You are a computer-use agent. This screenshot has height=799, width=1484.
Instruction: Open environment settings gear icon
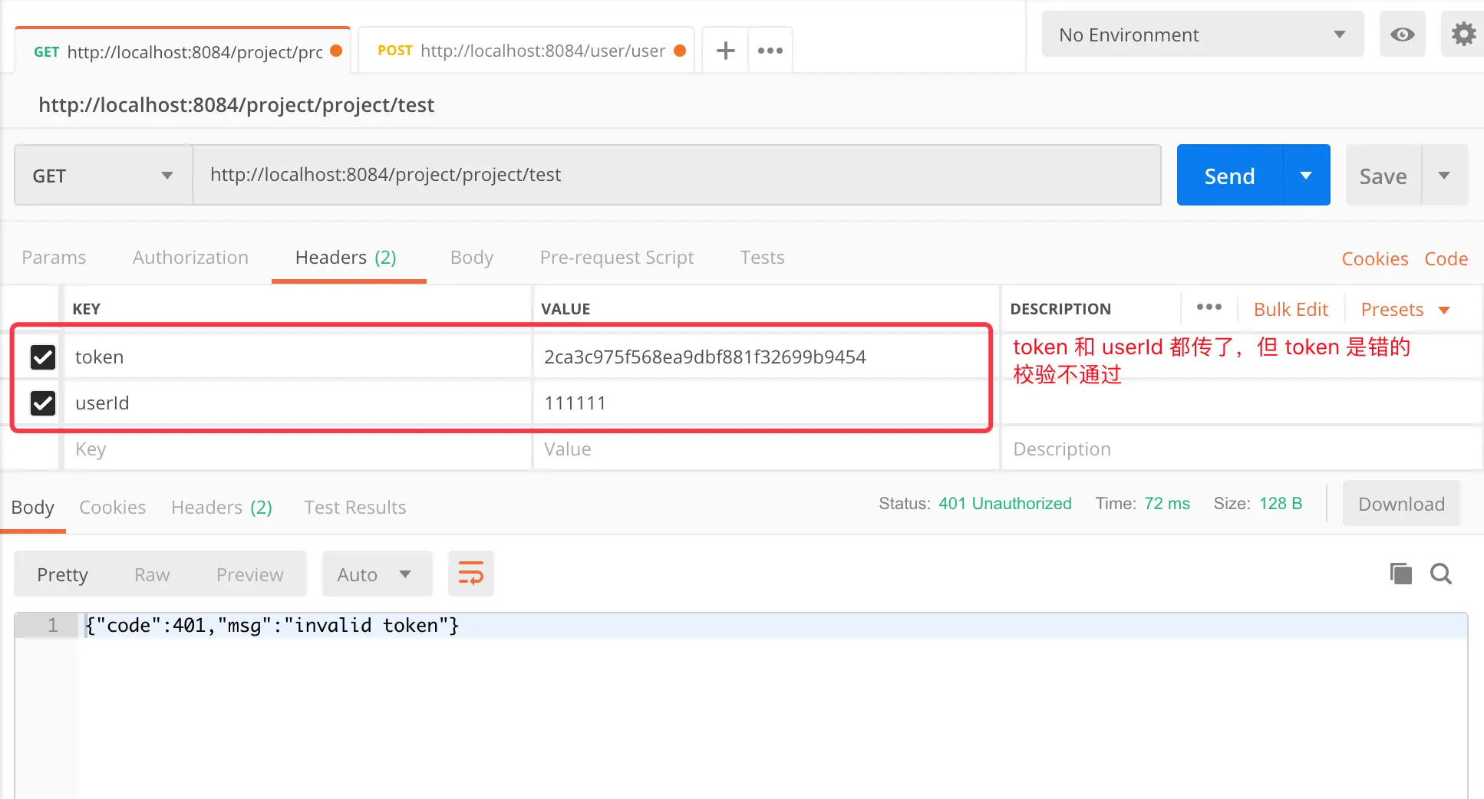point(1463,35)
